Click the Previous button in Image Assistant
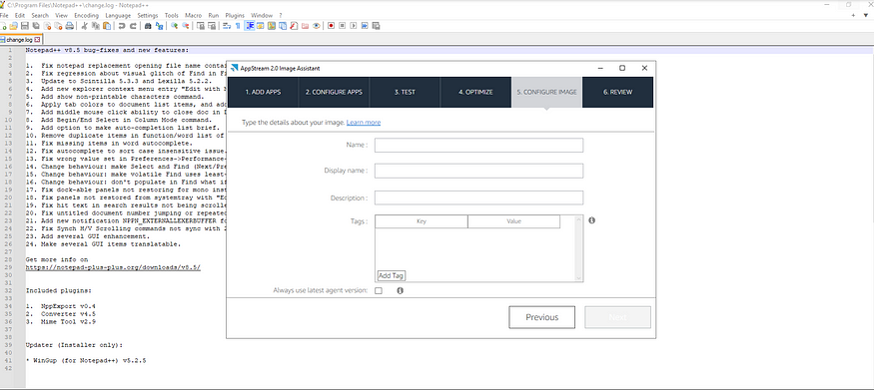Screen dimensions: 874x390 (x=541, y=317)
